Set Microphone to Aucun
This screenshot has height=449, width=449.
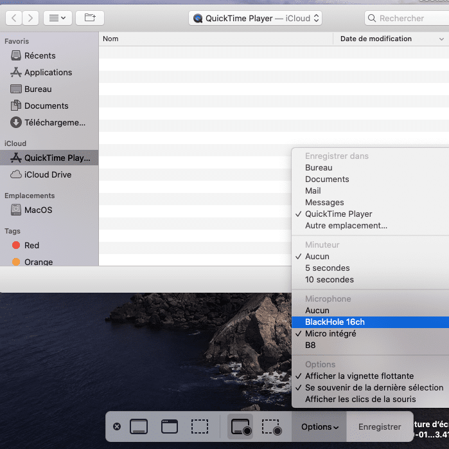[x=370, y=311]
